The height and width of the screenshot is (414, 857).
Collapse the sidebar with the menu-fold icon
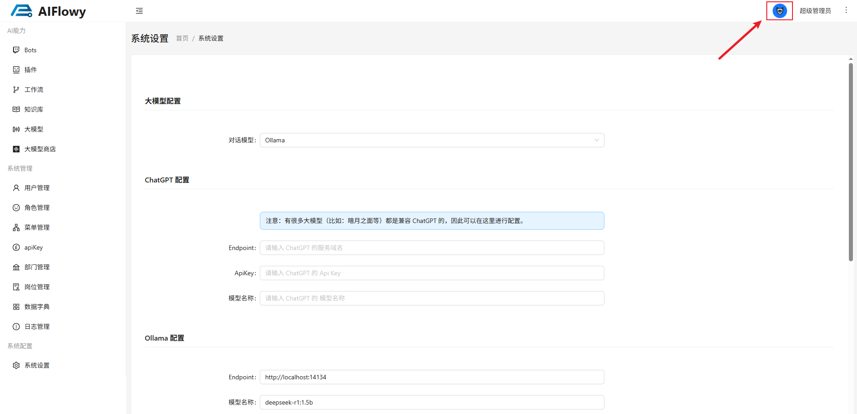pos(139,11)
